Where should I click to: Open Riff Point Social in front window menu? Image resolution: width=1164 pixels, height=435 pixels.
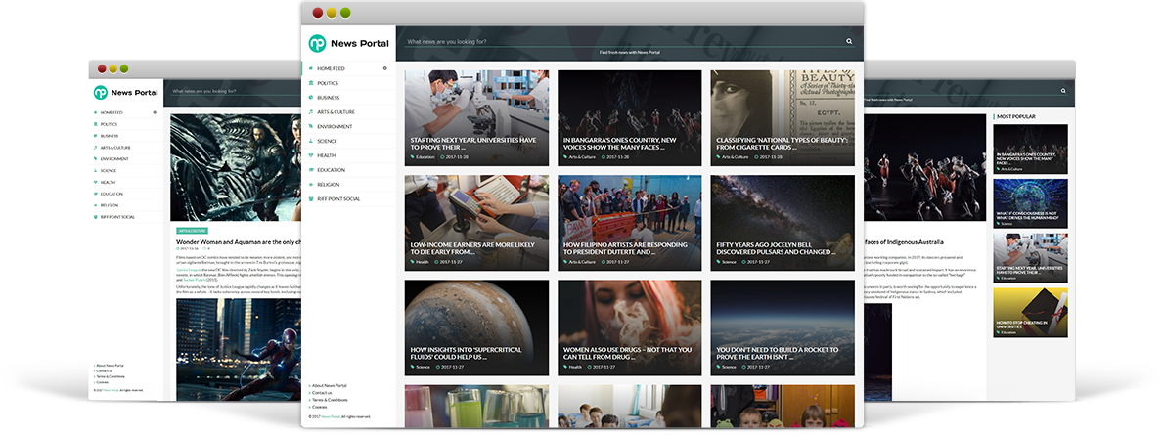[x=348, y=199]
